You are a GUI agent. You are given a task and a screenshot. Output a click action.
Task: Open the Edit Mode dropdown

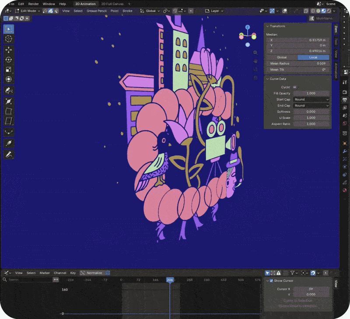[x=28, y=11]
